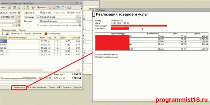Image resolution: width=210 pixels, height=105 pixels.
Task: Click the Закрыть button
Action: click(77, 87)
